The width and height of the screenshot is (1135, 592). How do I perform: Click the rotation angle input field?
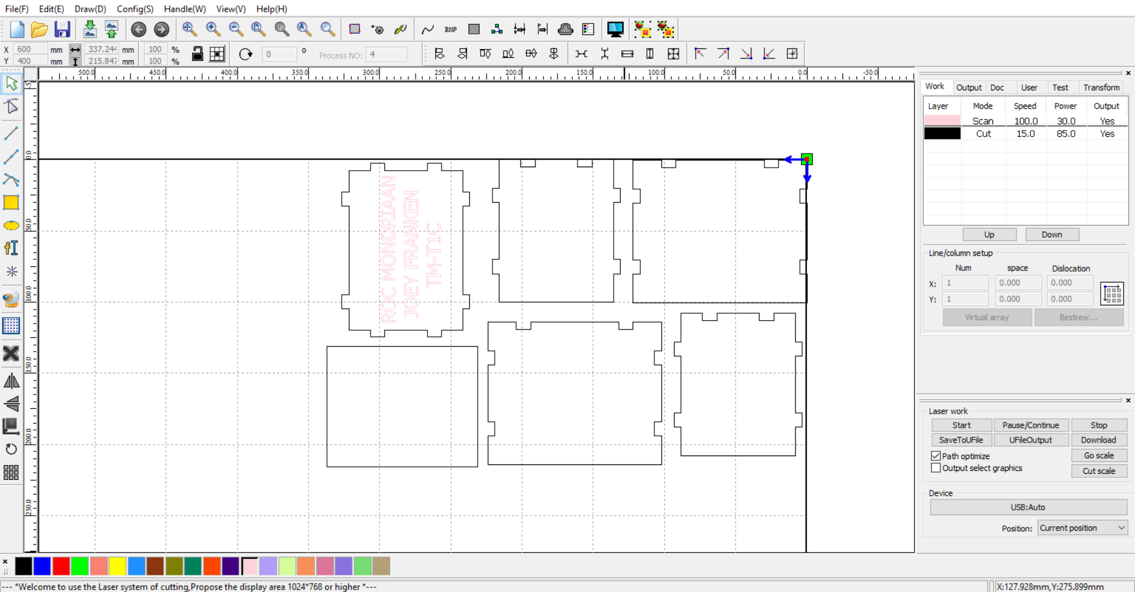coord(279,54)
